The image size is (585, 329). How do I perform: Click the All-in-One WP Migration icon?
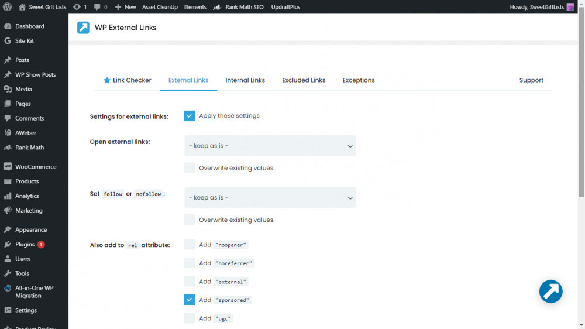tap(8, 288)
